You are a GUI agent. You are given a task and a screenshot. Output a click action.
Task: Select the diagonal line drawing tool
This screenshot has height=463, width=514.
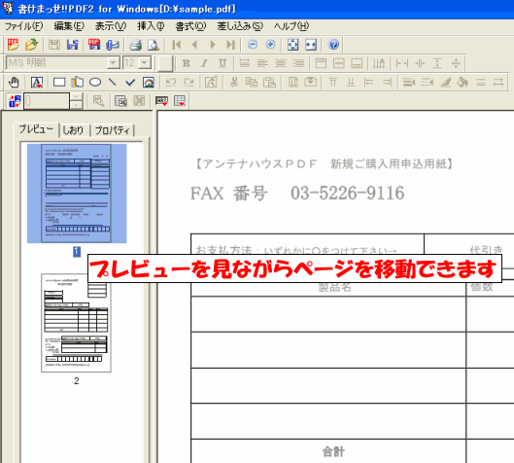tap(113, 82)
